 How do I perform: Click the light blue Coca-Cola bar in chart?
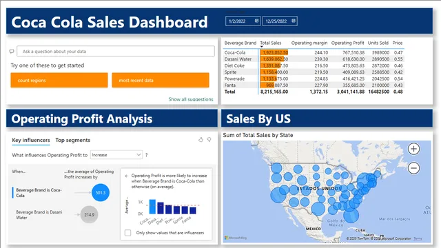(152, 207)
